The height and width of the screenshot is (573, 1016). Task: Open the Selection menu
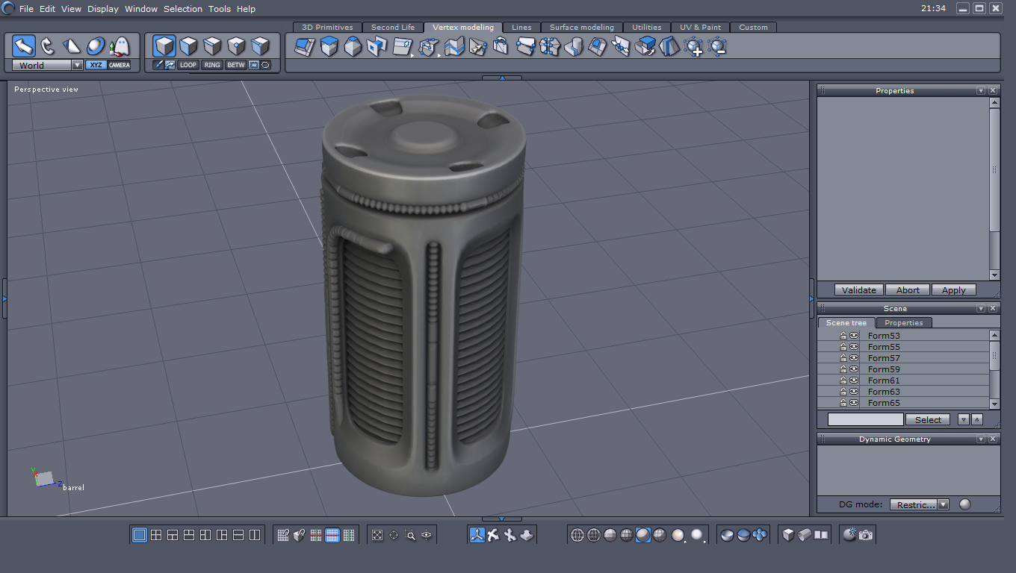(x=182, y=9)
